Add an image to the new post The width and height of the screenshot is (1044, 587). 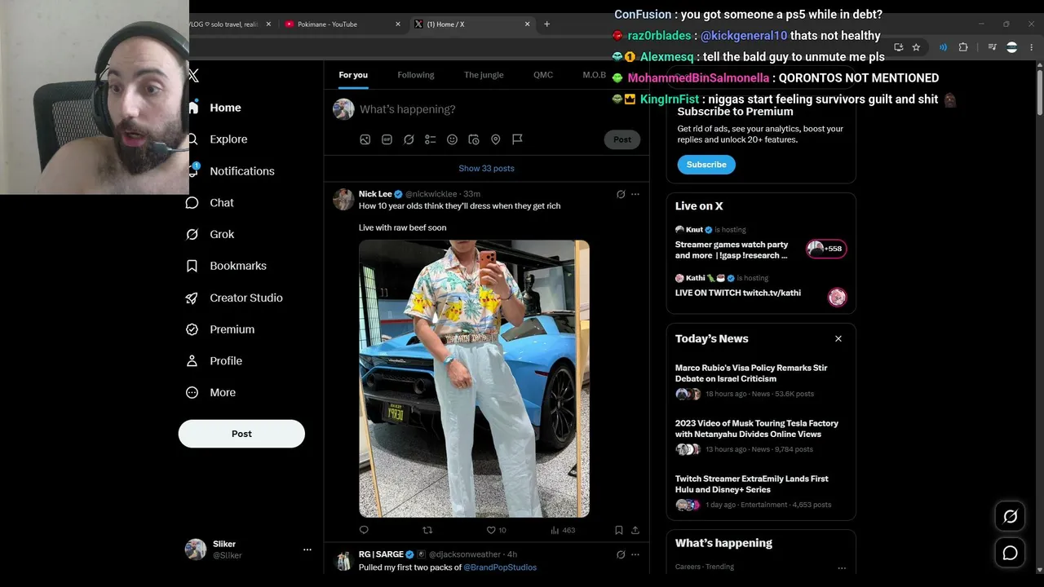tap(365, 139)
